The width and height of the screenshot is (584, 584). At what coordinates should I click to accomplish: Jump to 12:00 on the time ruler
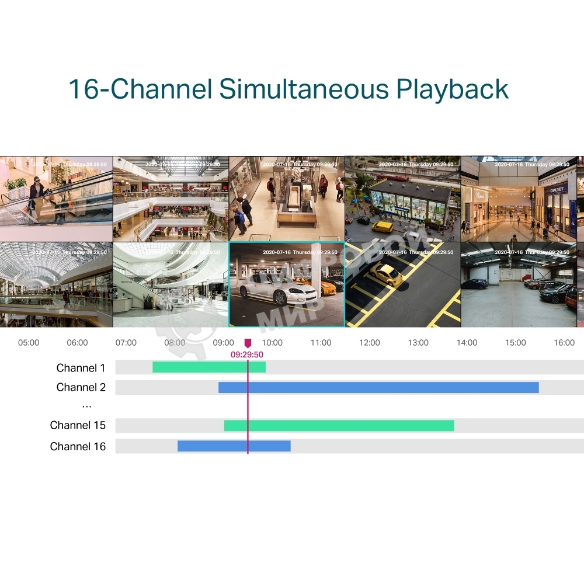369,343
